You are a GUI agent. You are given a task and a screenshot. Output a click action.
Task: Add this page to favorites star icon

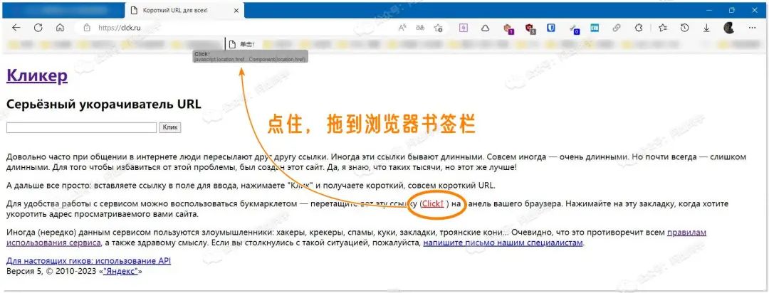[x=439, y=28]
